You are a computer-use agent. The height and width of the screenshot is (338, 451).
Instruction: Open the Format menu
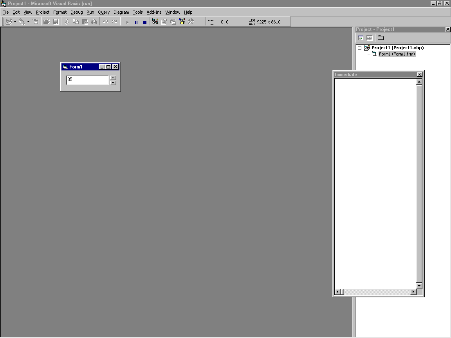click(x=60, y=12)
